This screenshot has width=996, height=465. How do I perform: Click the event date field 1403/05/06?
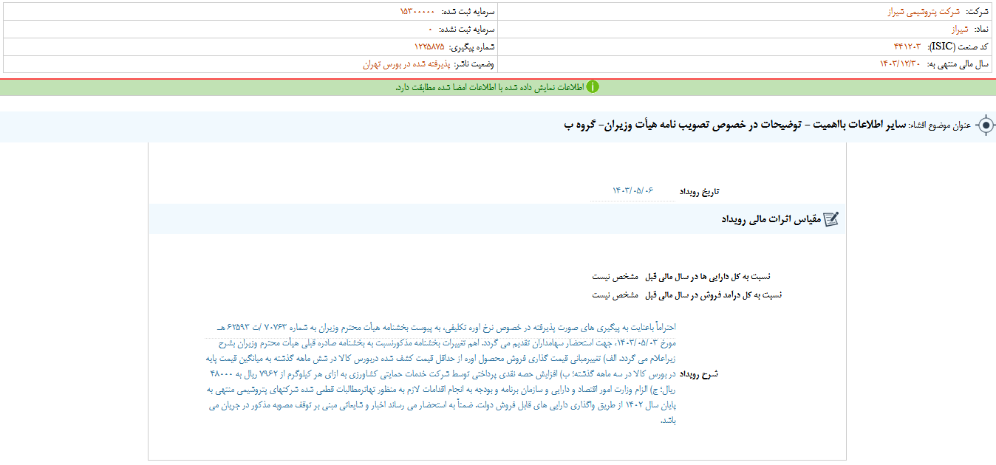633,191
